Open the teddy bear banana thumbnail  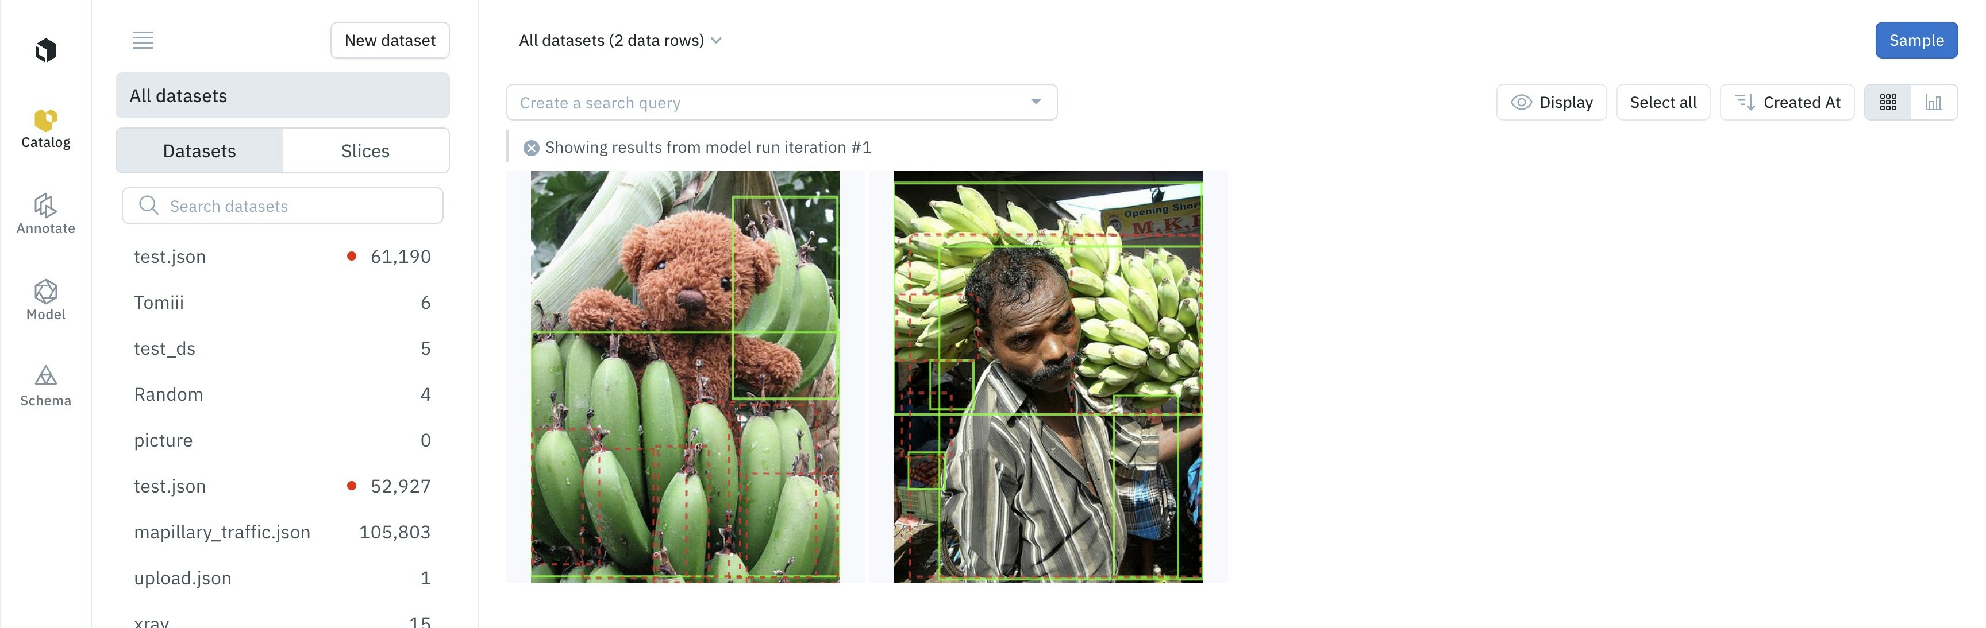[x=684, y=377]
